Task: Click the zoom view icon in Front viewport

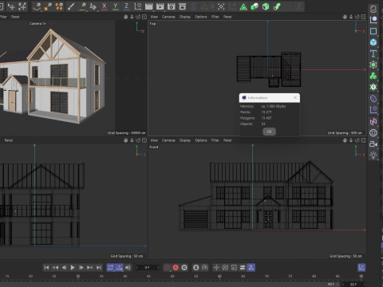Action: (351, 140)
